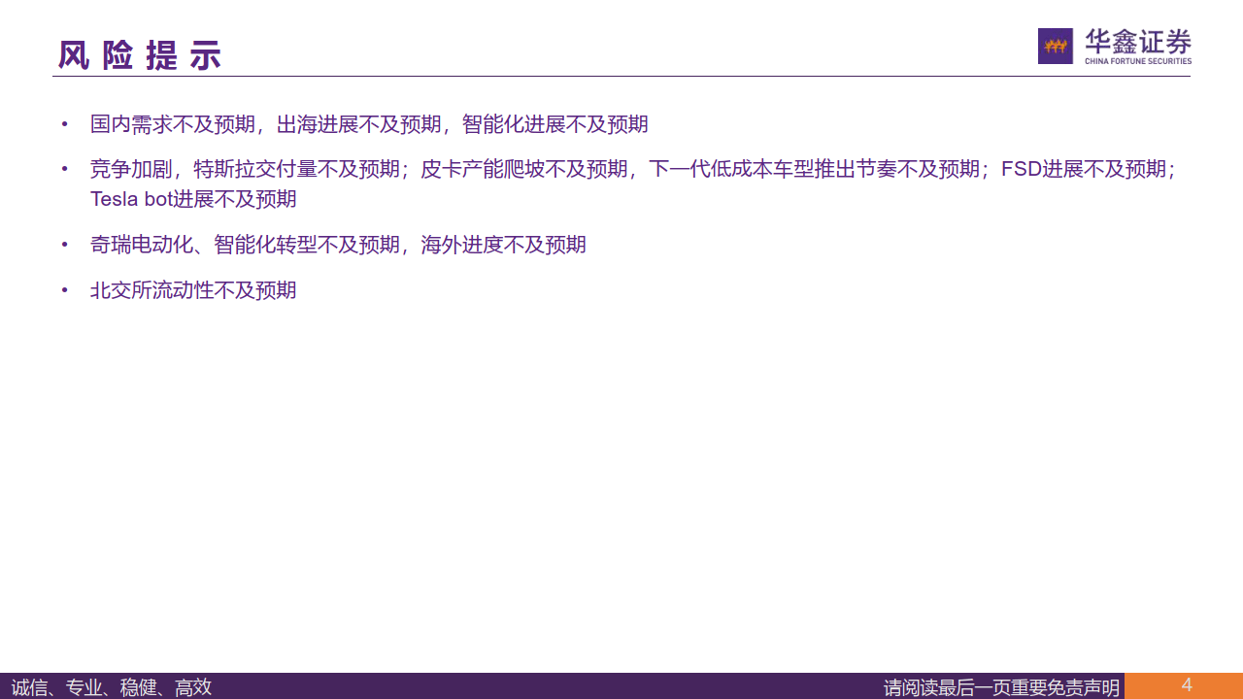Screen dimensions: 1243x699
Task: Click the bullet 北交所流动性不及预期
Action: coord(193,290)
